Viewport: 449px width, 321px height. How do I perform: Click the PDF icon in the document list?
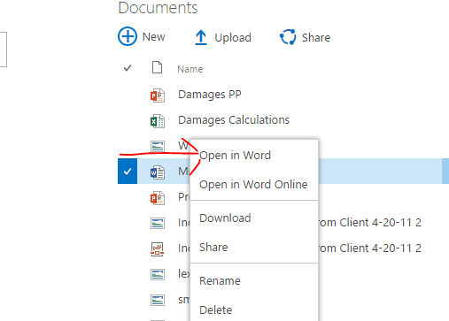click(x=158, y=249)
